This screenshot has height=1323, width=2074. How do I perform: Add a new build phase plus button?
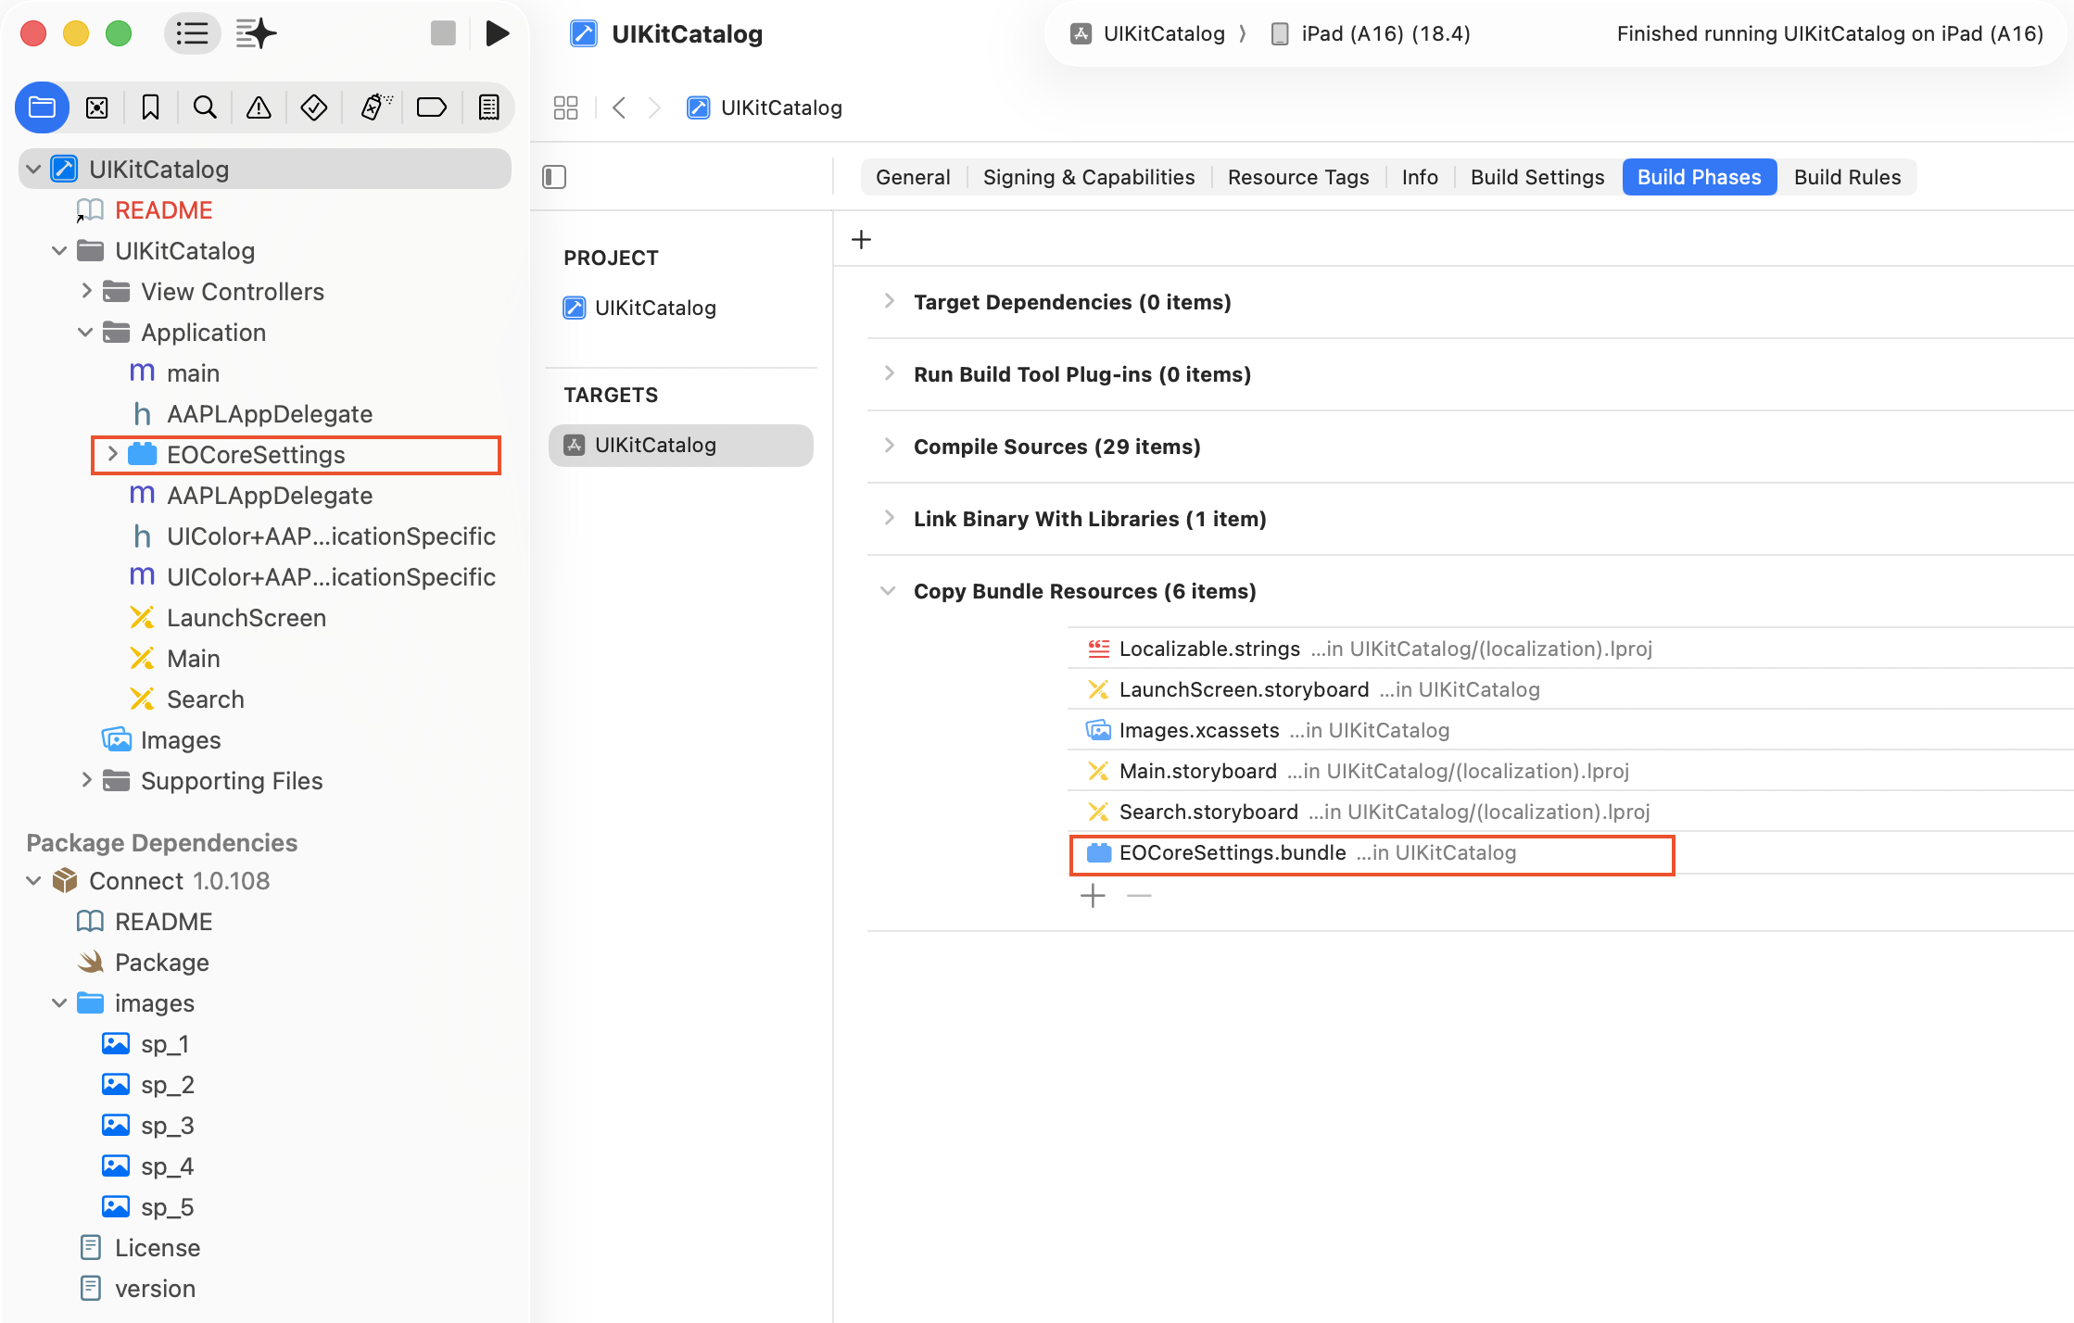coord(861,240)
